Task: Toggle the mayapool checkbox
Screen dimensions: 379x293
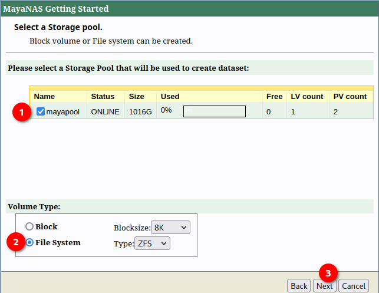Action: [41, 111]
